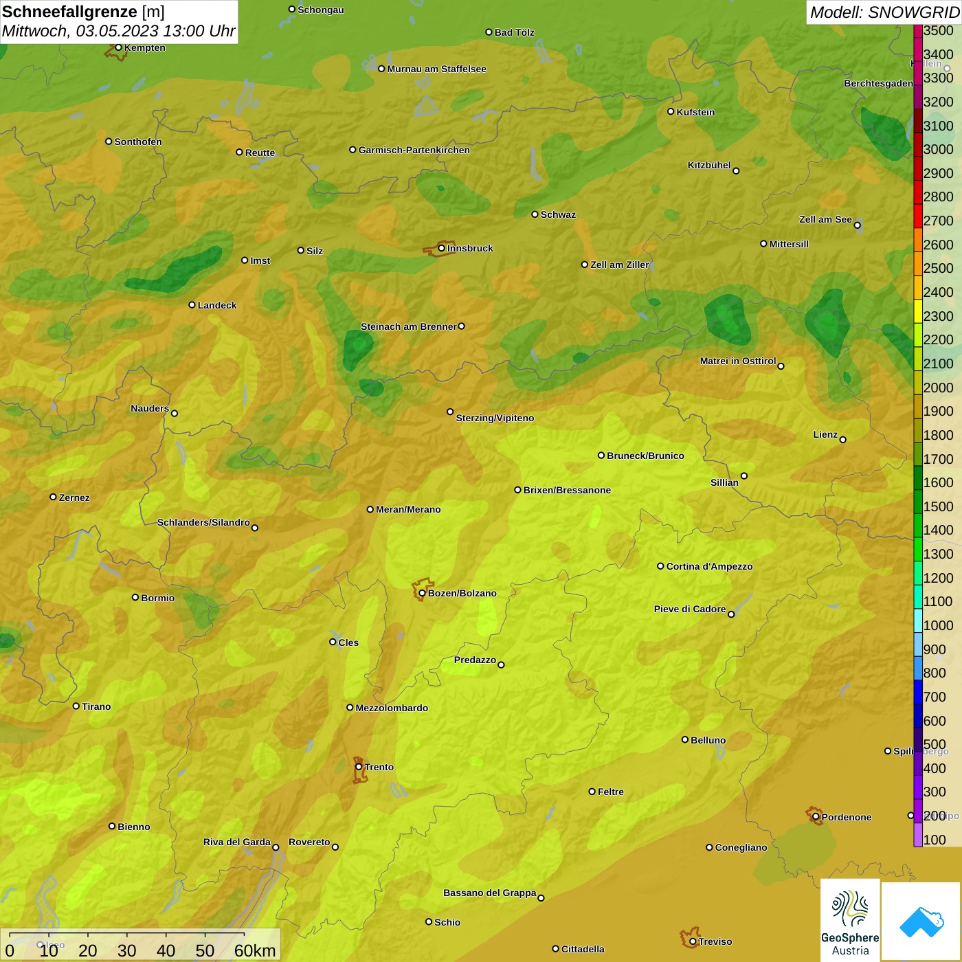Click the Treviso city marker
This screenshot has width=962, height=962.
click(693, 941)
